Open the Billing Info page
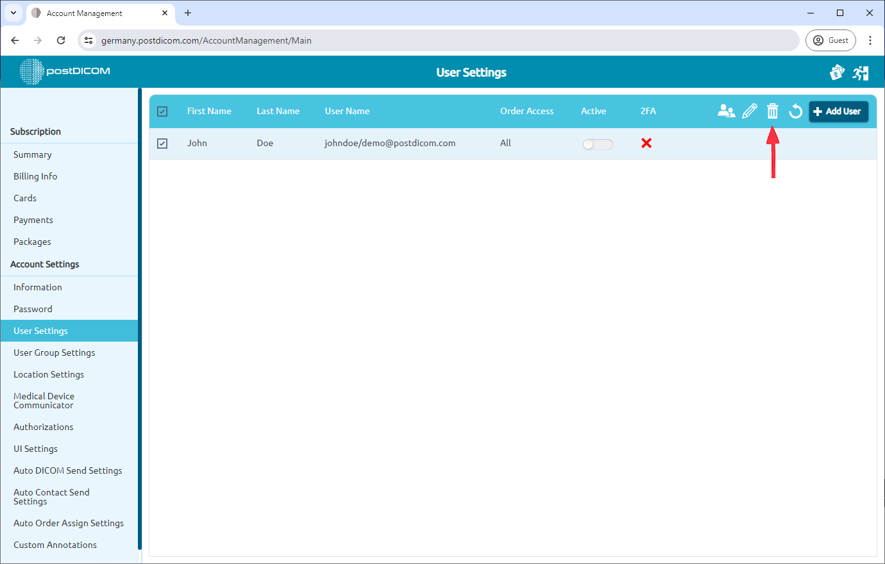 pyautogui.click(x=35, y=176)
